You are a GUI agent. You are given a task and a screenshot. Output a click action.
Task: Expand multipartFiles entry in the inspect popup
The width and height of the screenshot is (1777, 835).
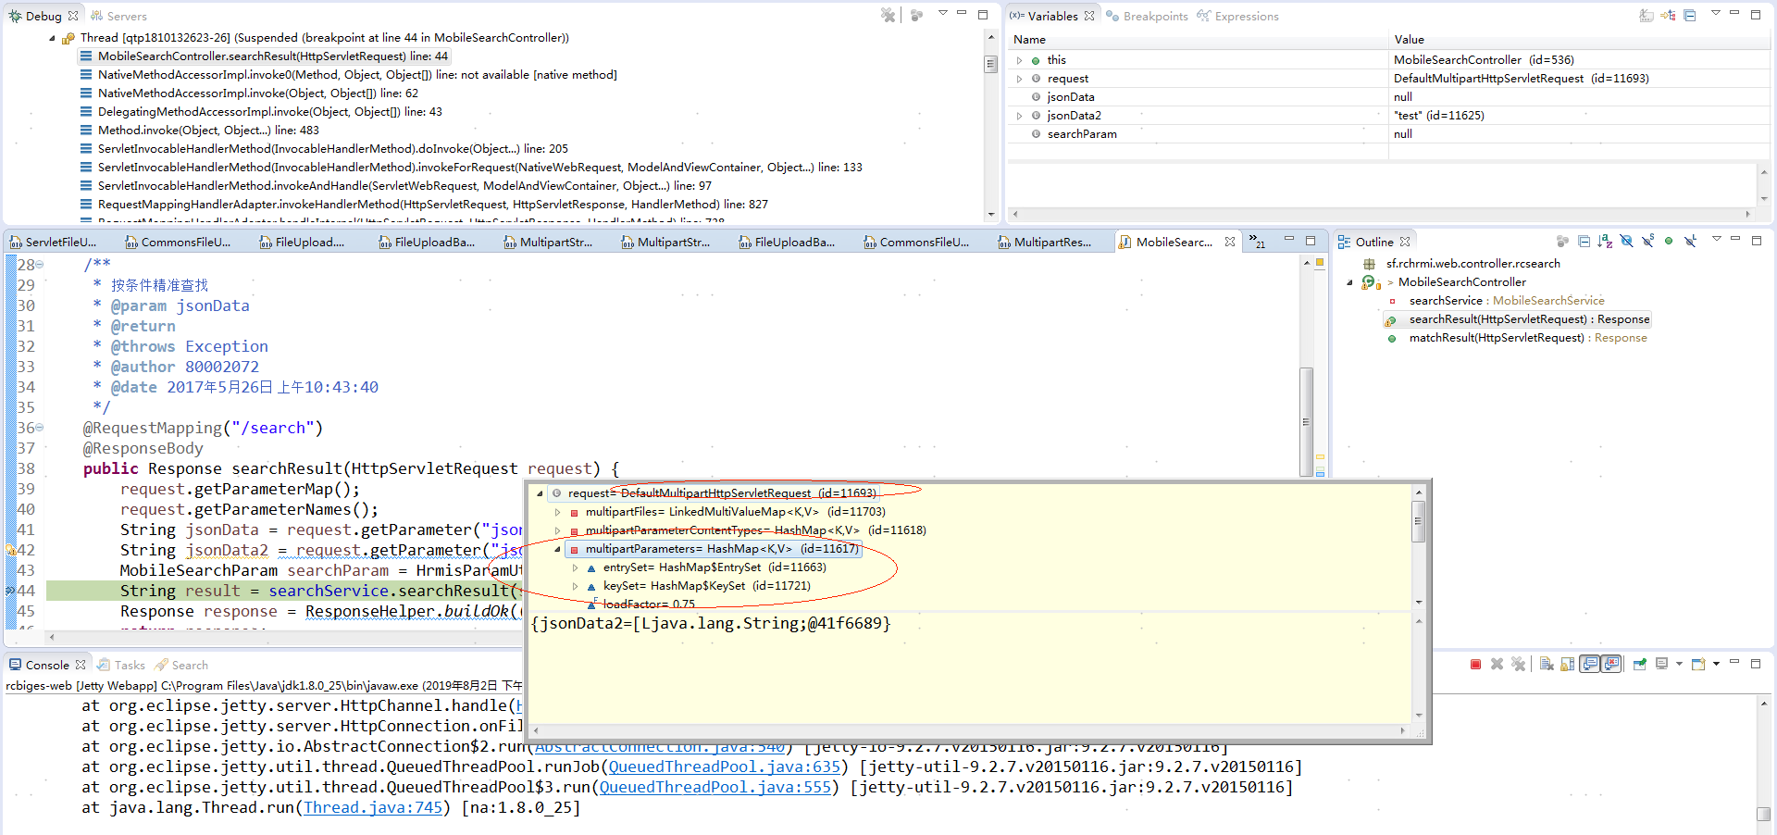click(x=557, y=512)
